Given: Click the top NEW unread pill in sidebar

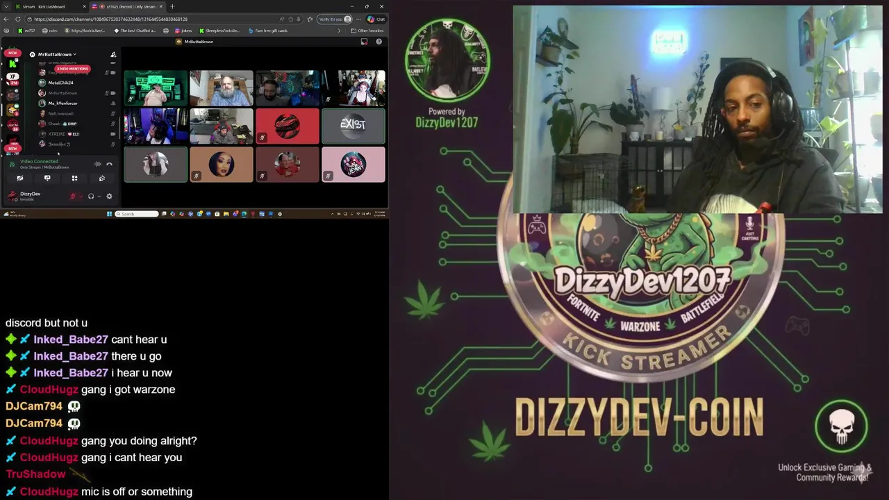Looking at the screenshot, I should (13, 53).
